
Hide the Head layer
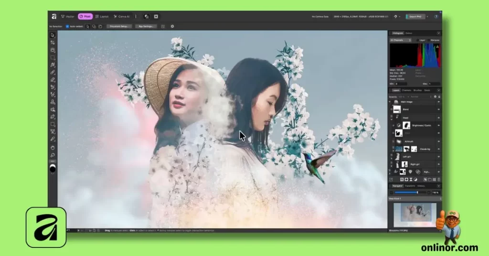(x=438, y=118)
